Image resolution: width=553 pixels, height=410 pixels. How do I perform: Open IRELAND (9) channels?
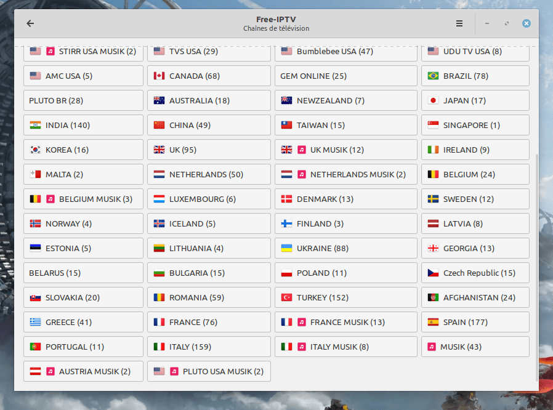coord(475,150)
